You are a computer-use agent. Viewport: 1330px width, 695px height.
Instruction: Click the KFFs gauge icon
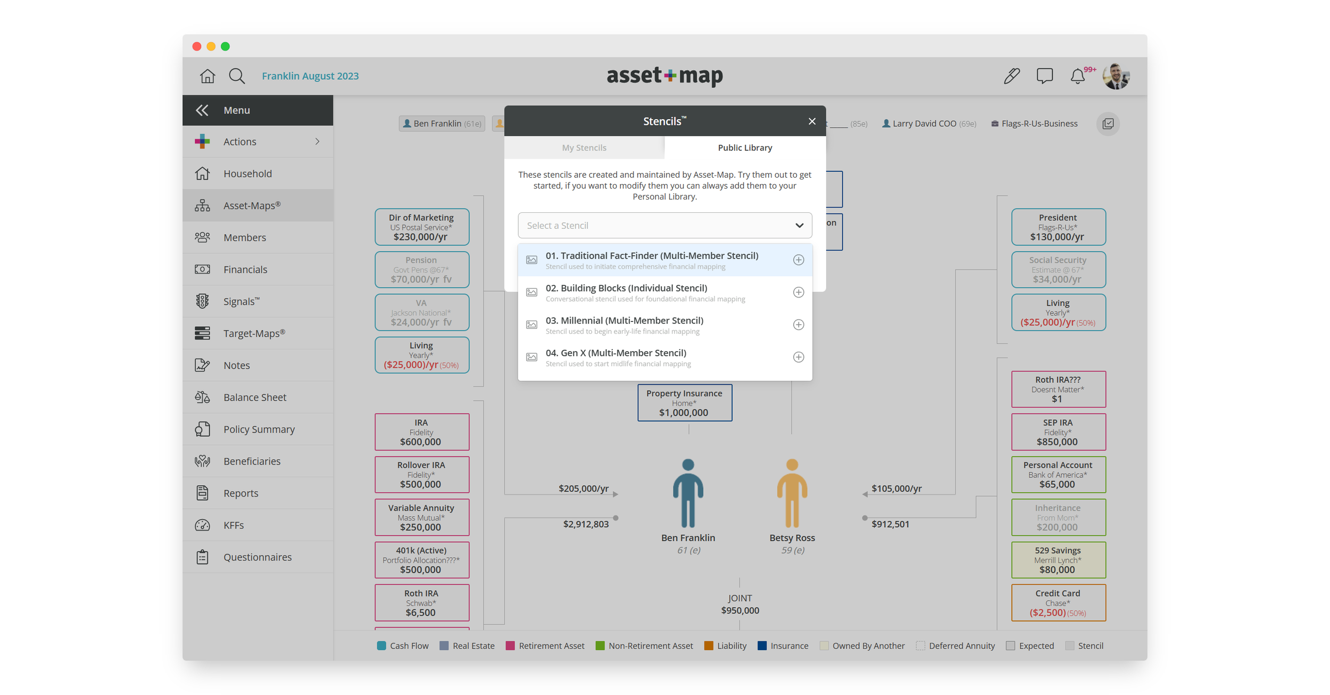(x=202, y=525)
